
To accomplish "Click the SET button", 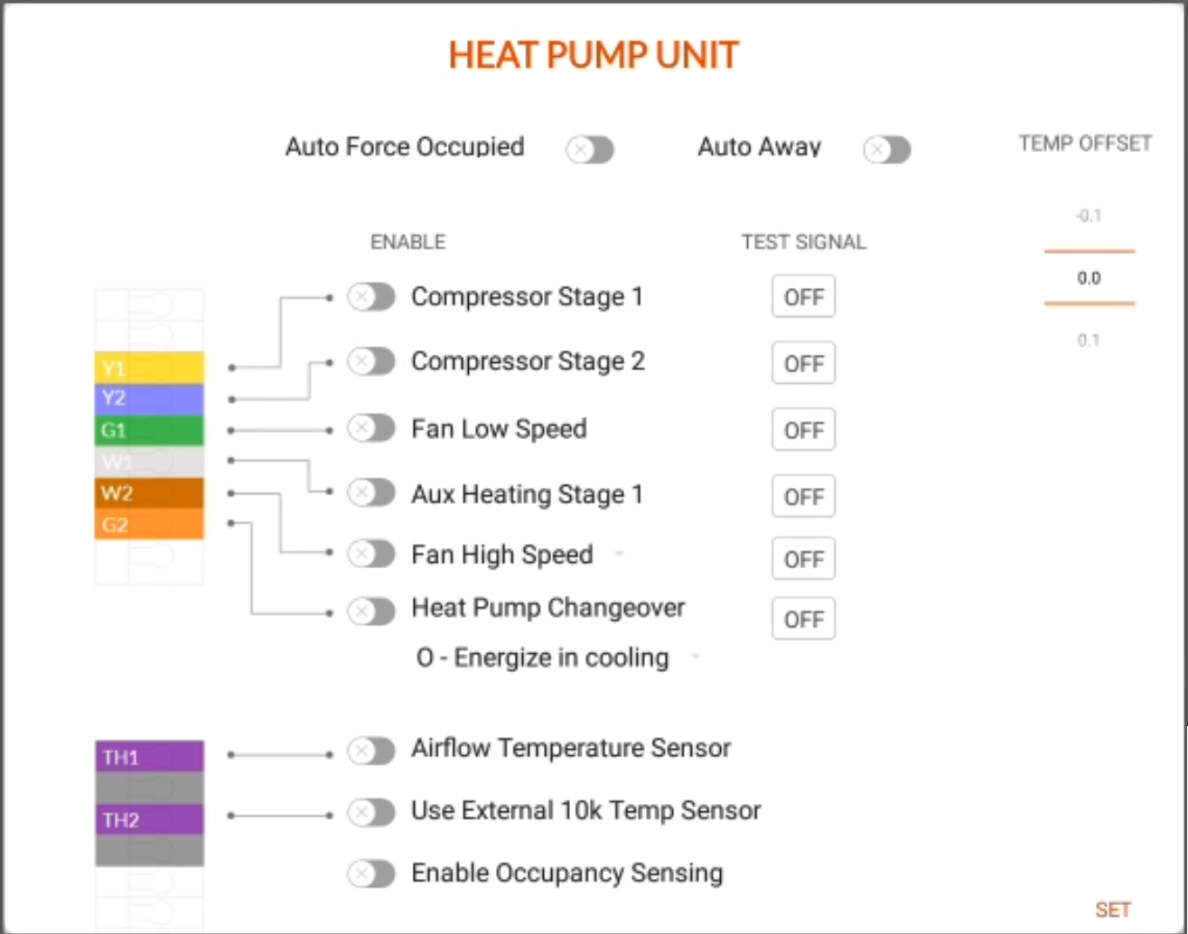I will pyautogui.click(x=1113, y=910).
